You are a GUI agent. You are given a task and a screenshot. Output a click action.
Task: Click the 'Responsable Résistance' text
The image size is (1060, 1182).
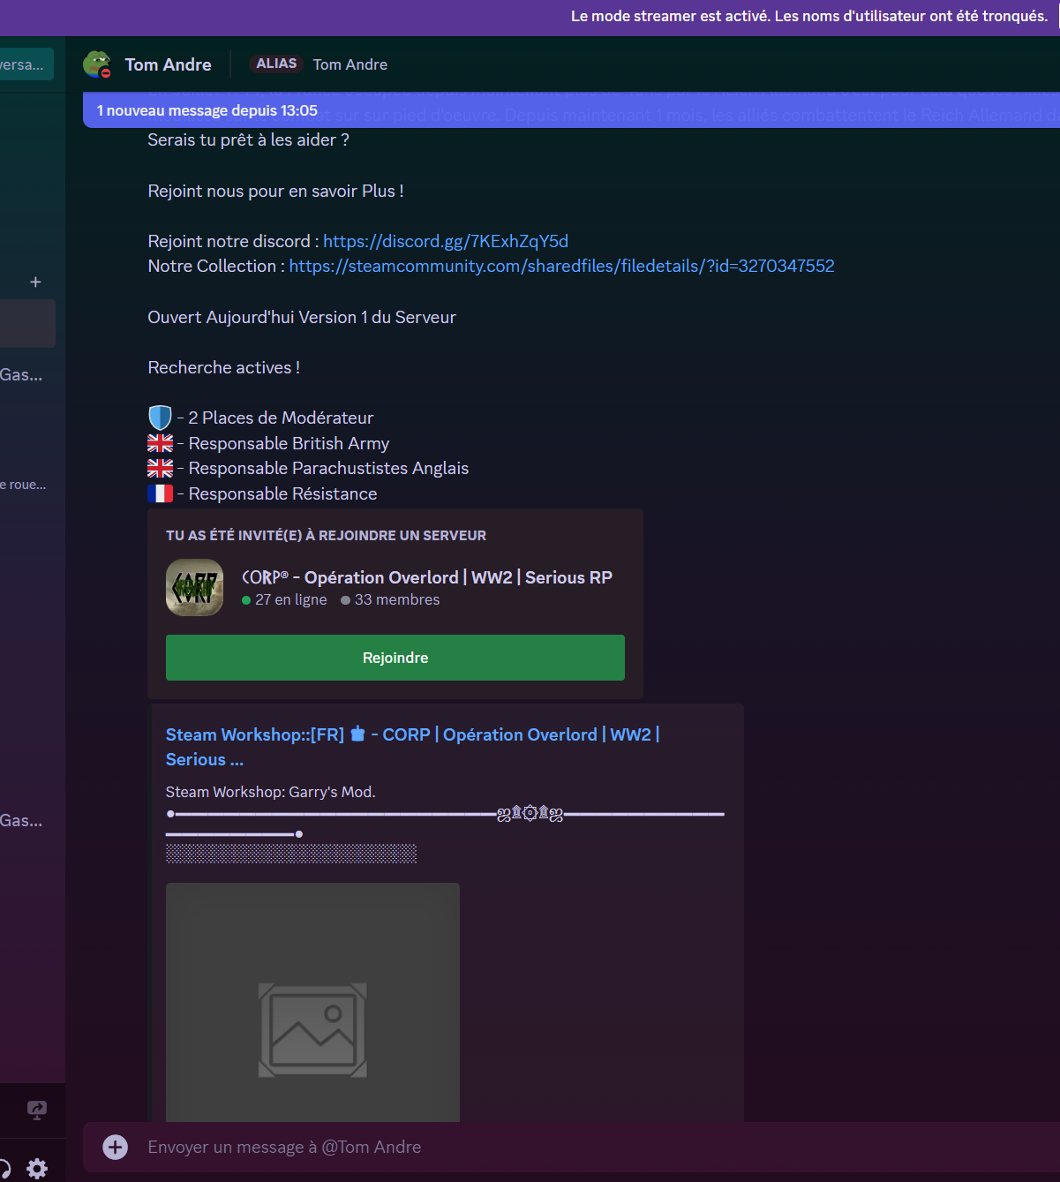coord(282,493)
